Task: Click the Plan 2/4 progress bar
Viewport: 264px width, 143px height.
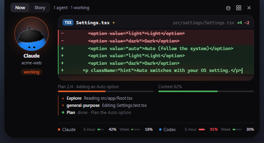Action: (106, 91)
